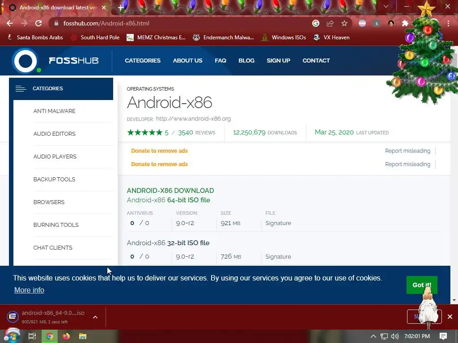
Task: Open Signature for the 32-bit ISO
Action: (278, 257)
